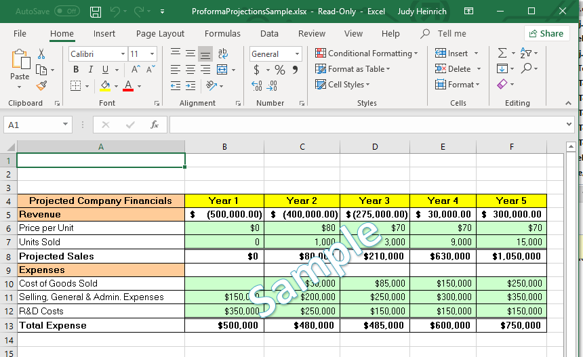Image resolution: width=583 pixels, height=357 pixels.
Task: Open the Conditional Formatting dropdown
Action: coord(366,54)
